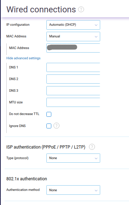Click the 802.1x authentication section heading
The width and height of the screenshot is (129, 205).
click(27, 179)
